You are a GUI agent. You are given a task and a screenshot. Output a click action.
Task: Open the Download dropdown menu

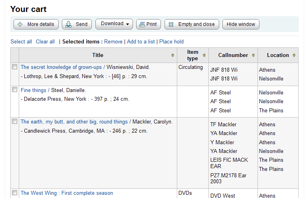(x=114, y=24)
